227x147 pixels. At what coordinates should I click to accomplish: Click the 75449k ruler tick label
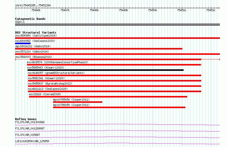[123, 10]
